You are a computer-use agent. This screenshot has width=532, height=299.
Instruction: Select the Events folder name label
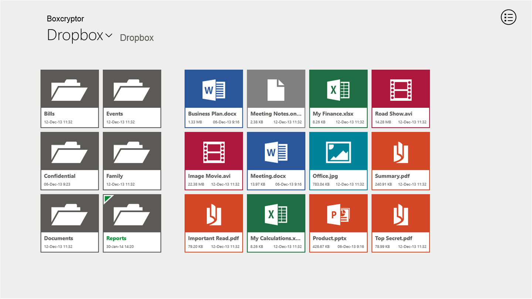115,114
